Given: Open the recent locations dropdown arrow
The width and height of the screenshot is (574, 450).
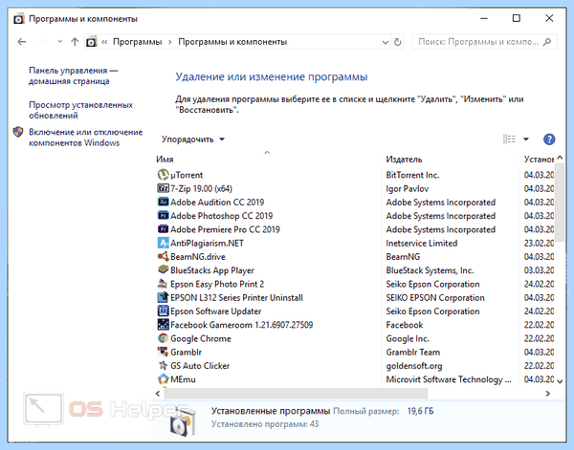Looking at the screenshot, I should (x=60, y=42).
